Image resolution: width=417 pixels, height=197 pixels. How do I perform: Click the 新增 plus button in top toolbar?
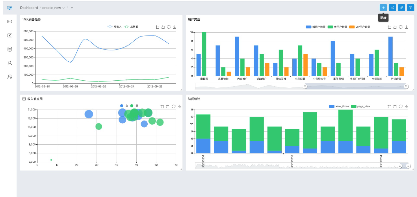click(383, 8)
